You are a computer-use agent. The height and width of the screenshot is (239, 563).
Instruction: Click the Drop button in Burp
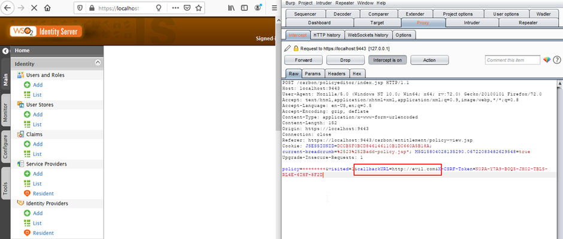click(x=346, y=60)
